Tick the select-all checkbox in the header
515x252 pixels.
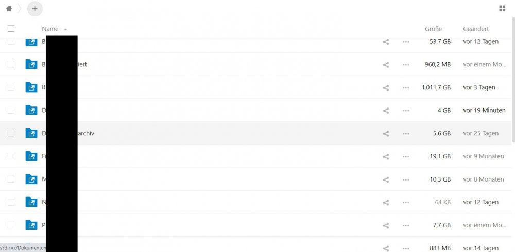11,29
